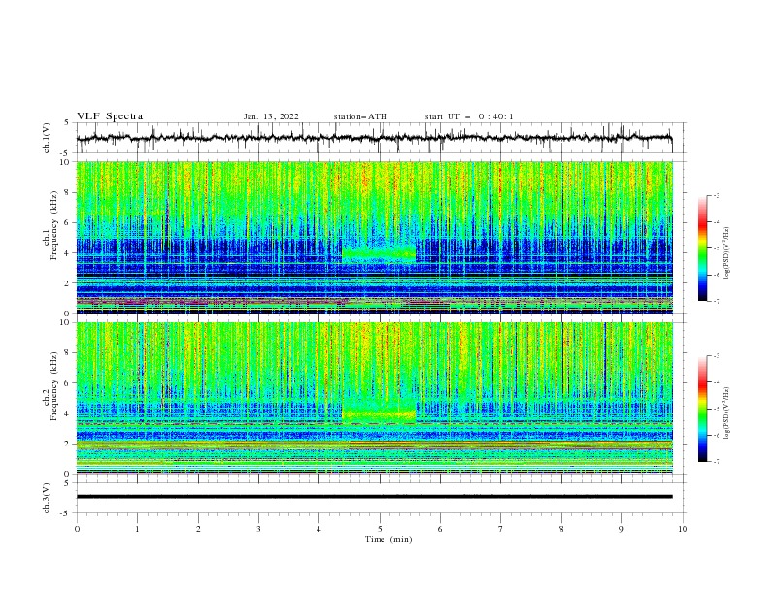Click the 4 kHz emission band in ch.1 spectrogram
The width and height of the screenshot is (769, 594).
coord(379,254)
